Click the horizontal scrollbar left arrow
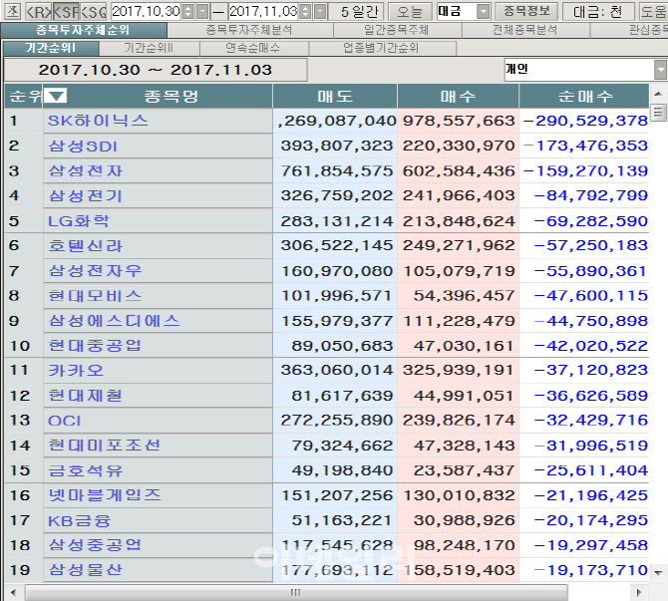668x601 pixels. [x=14, y=592]
